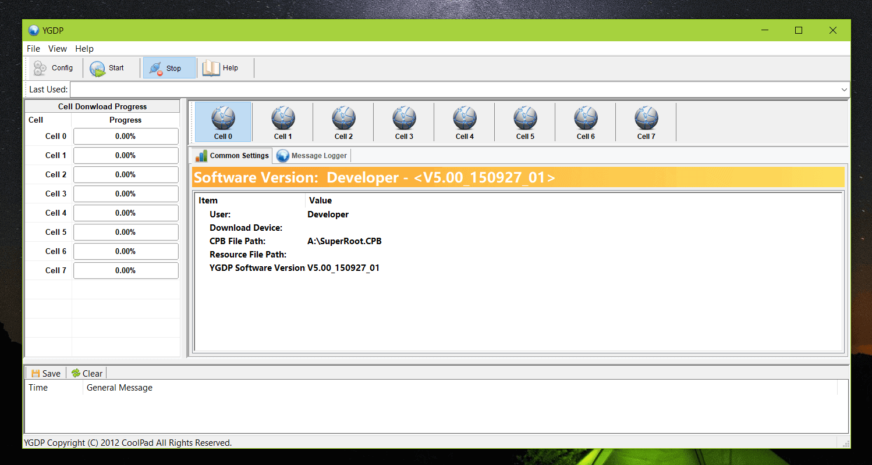This screenshot has width=872, height=465.
Task: Click the YGDP globe icon in title bar
Action: 34,30
